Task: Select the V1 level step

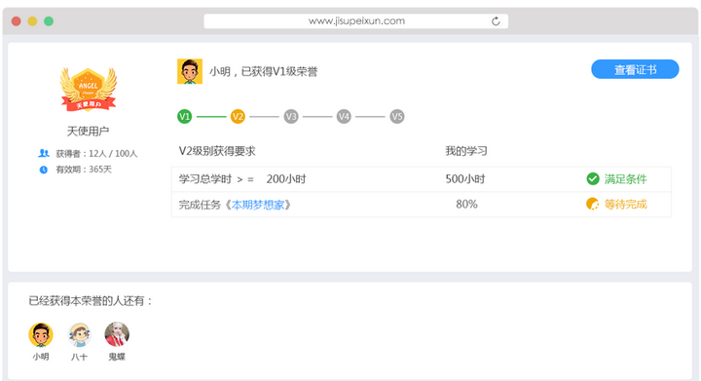Action: point(185,117)
